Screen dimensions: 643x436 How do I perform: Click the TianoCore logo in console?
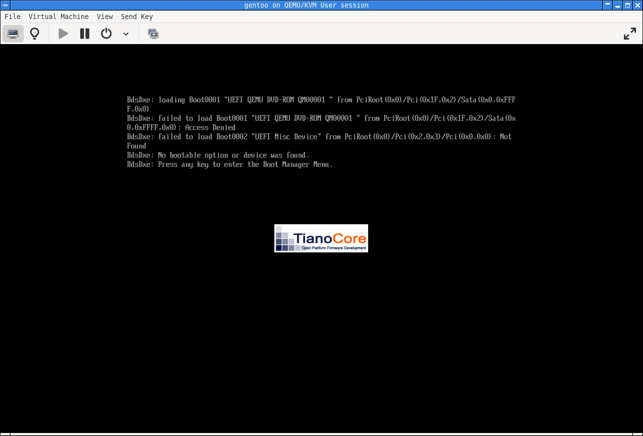coord(321,238)
